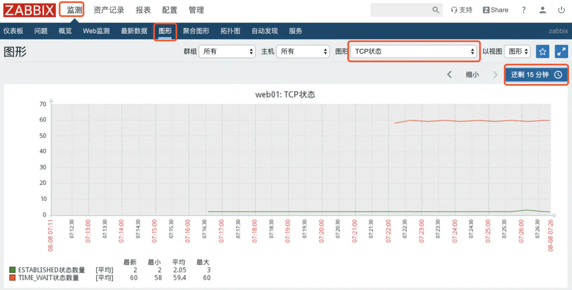Click 07:25:00 time axis label
Screen dimensions: 572x290
tap(488, 232)
